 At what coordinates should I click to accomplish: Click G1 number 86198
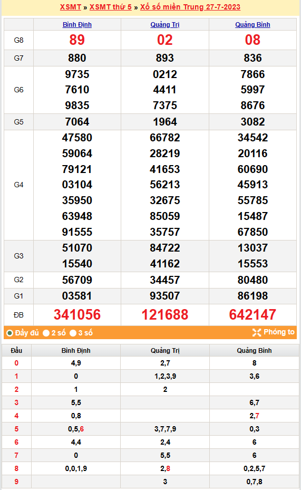(253, 296)
